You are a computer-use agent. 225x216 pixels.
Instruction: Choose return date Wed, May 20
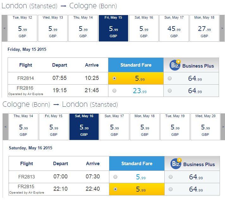[x=205, y=127]
